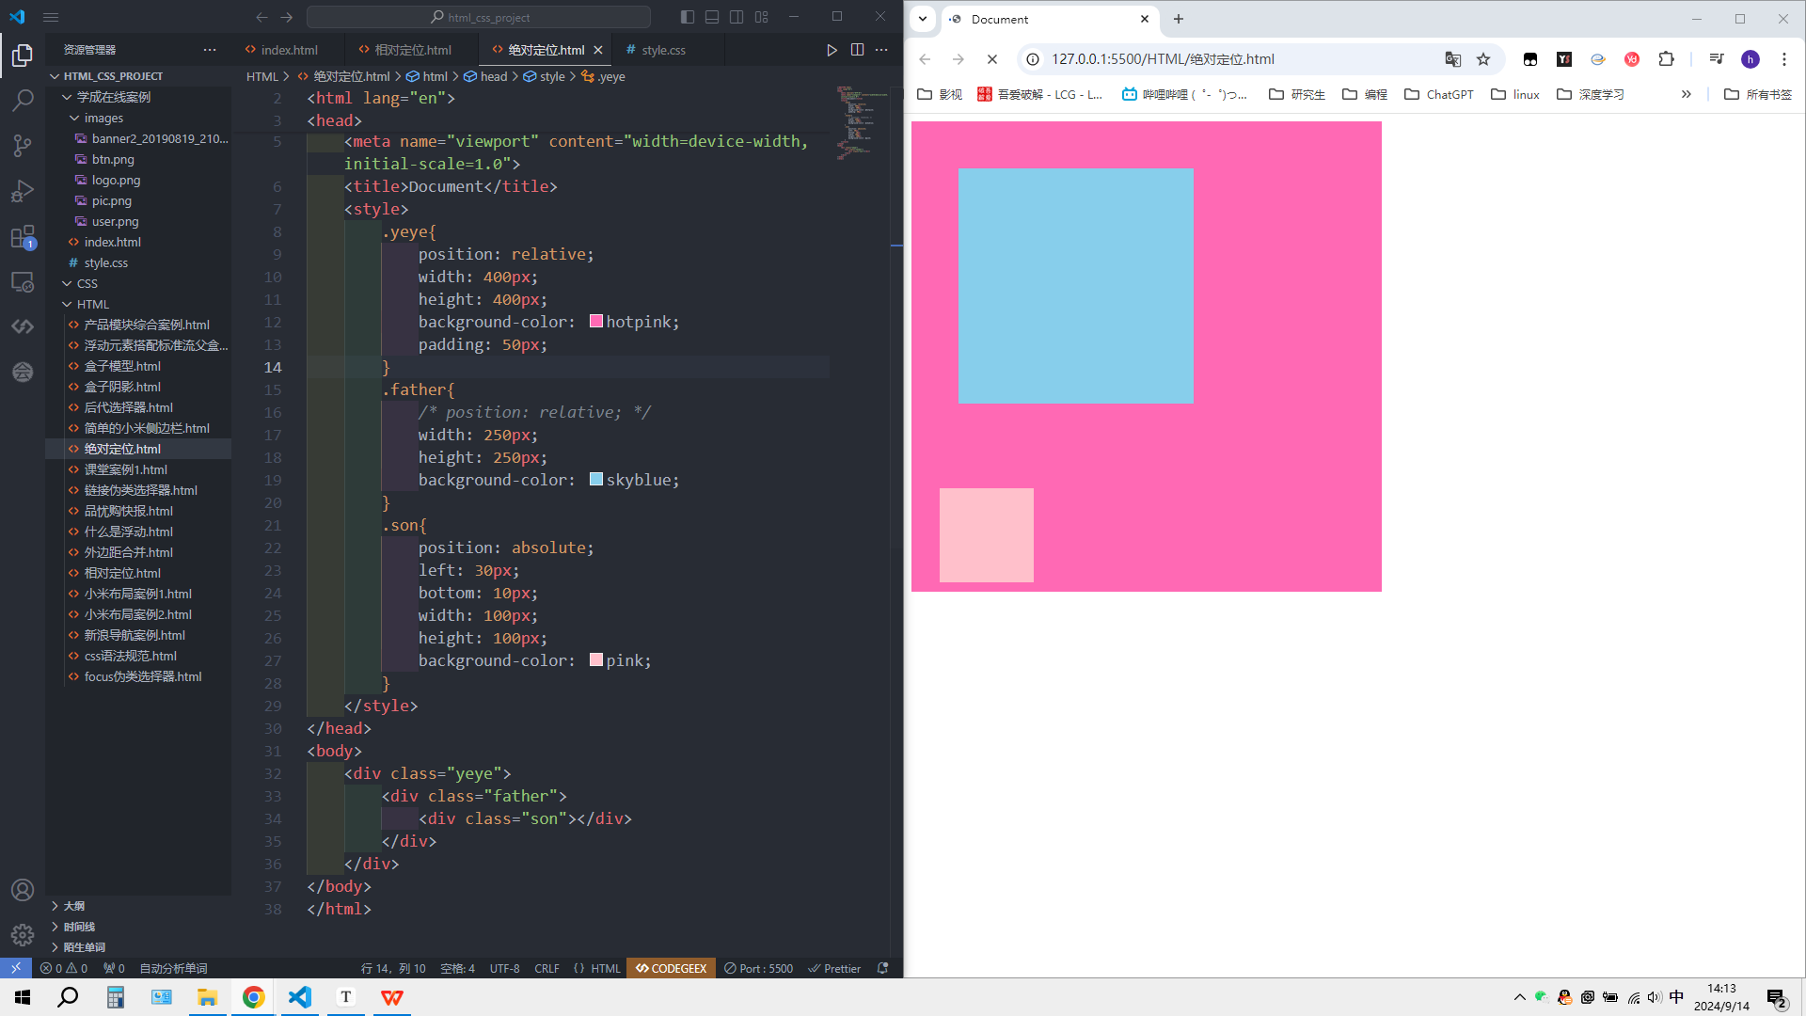The height and width of the screenshot is (1016, 1806).
Task: Click the split editor right icon
Action: pyautogui.click(x=857, y=50)
